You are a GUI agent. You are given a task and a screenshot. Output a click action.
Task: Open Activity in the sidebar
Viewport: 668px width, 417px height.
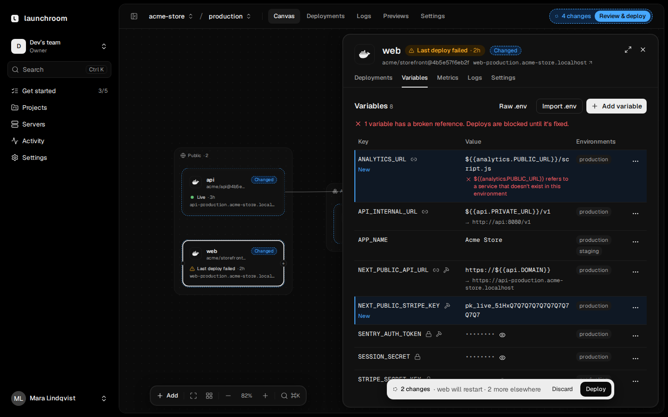59,141
